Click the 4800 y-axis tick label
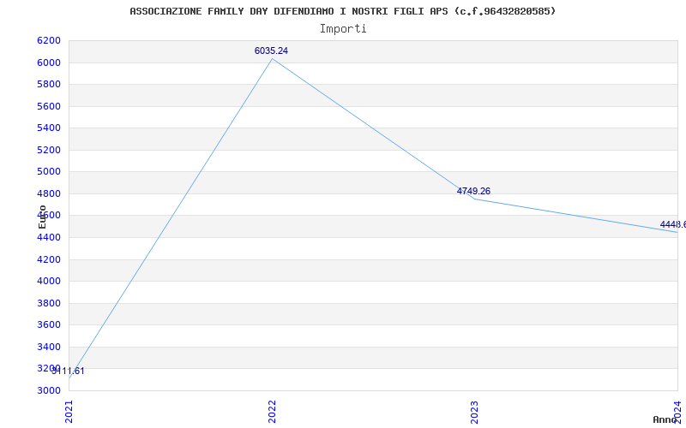 tap(49, 193)
